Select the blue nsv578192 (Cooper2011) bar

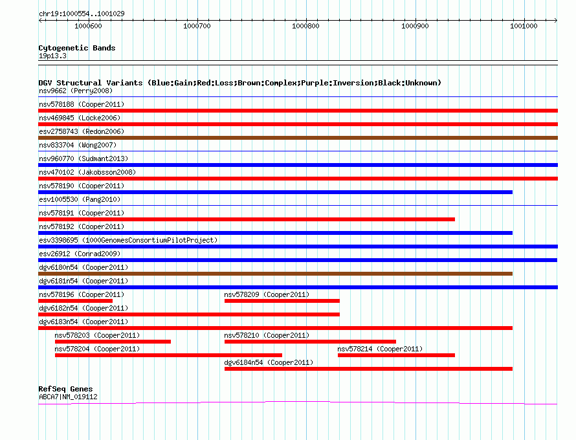pyautogui.click(x=275, y=233)
